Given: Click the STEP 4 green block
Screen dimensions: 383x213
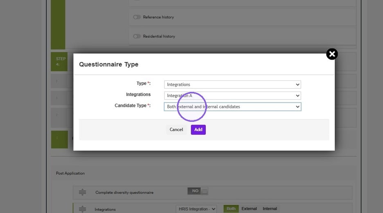Looking at the screenshot, I should 59,62.
